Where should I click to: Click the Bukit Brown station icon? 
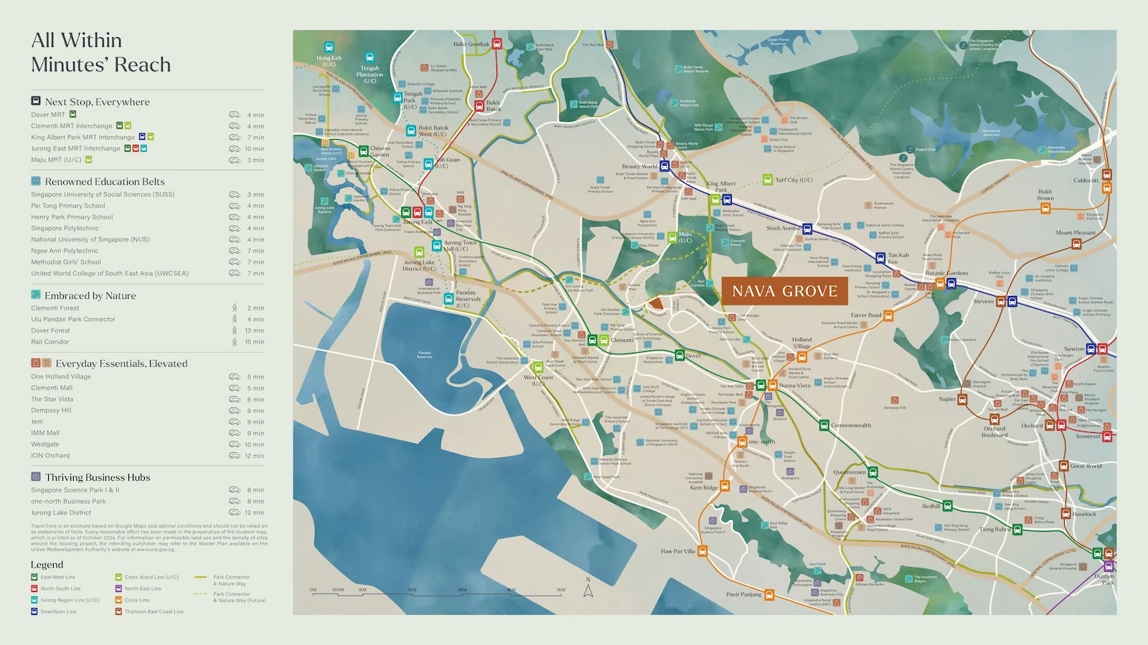click(1045, 209)
